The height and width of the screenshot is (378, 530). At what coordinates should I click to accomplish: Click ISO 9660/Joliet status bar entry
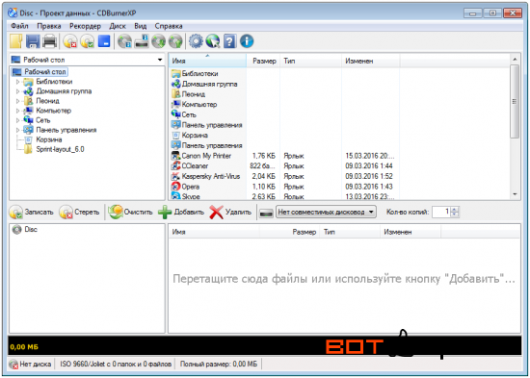pyautogui.click(x=116, y=365)
